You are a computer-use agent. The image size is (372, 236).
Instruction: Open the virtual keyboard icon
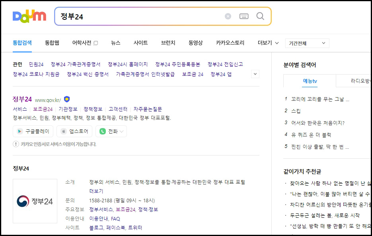[244, 16]
